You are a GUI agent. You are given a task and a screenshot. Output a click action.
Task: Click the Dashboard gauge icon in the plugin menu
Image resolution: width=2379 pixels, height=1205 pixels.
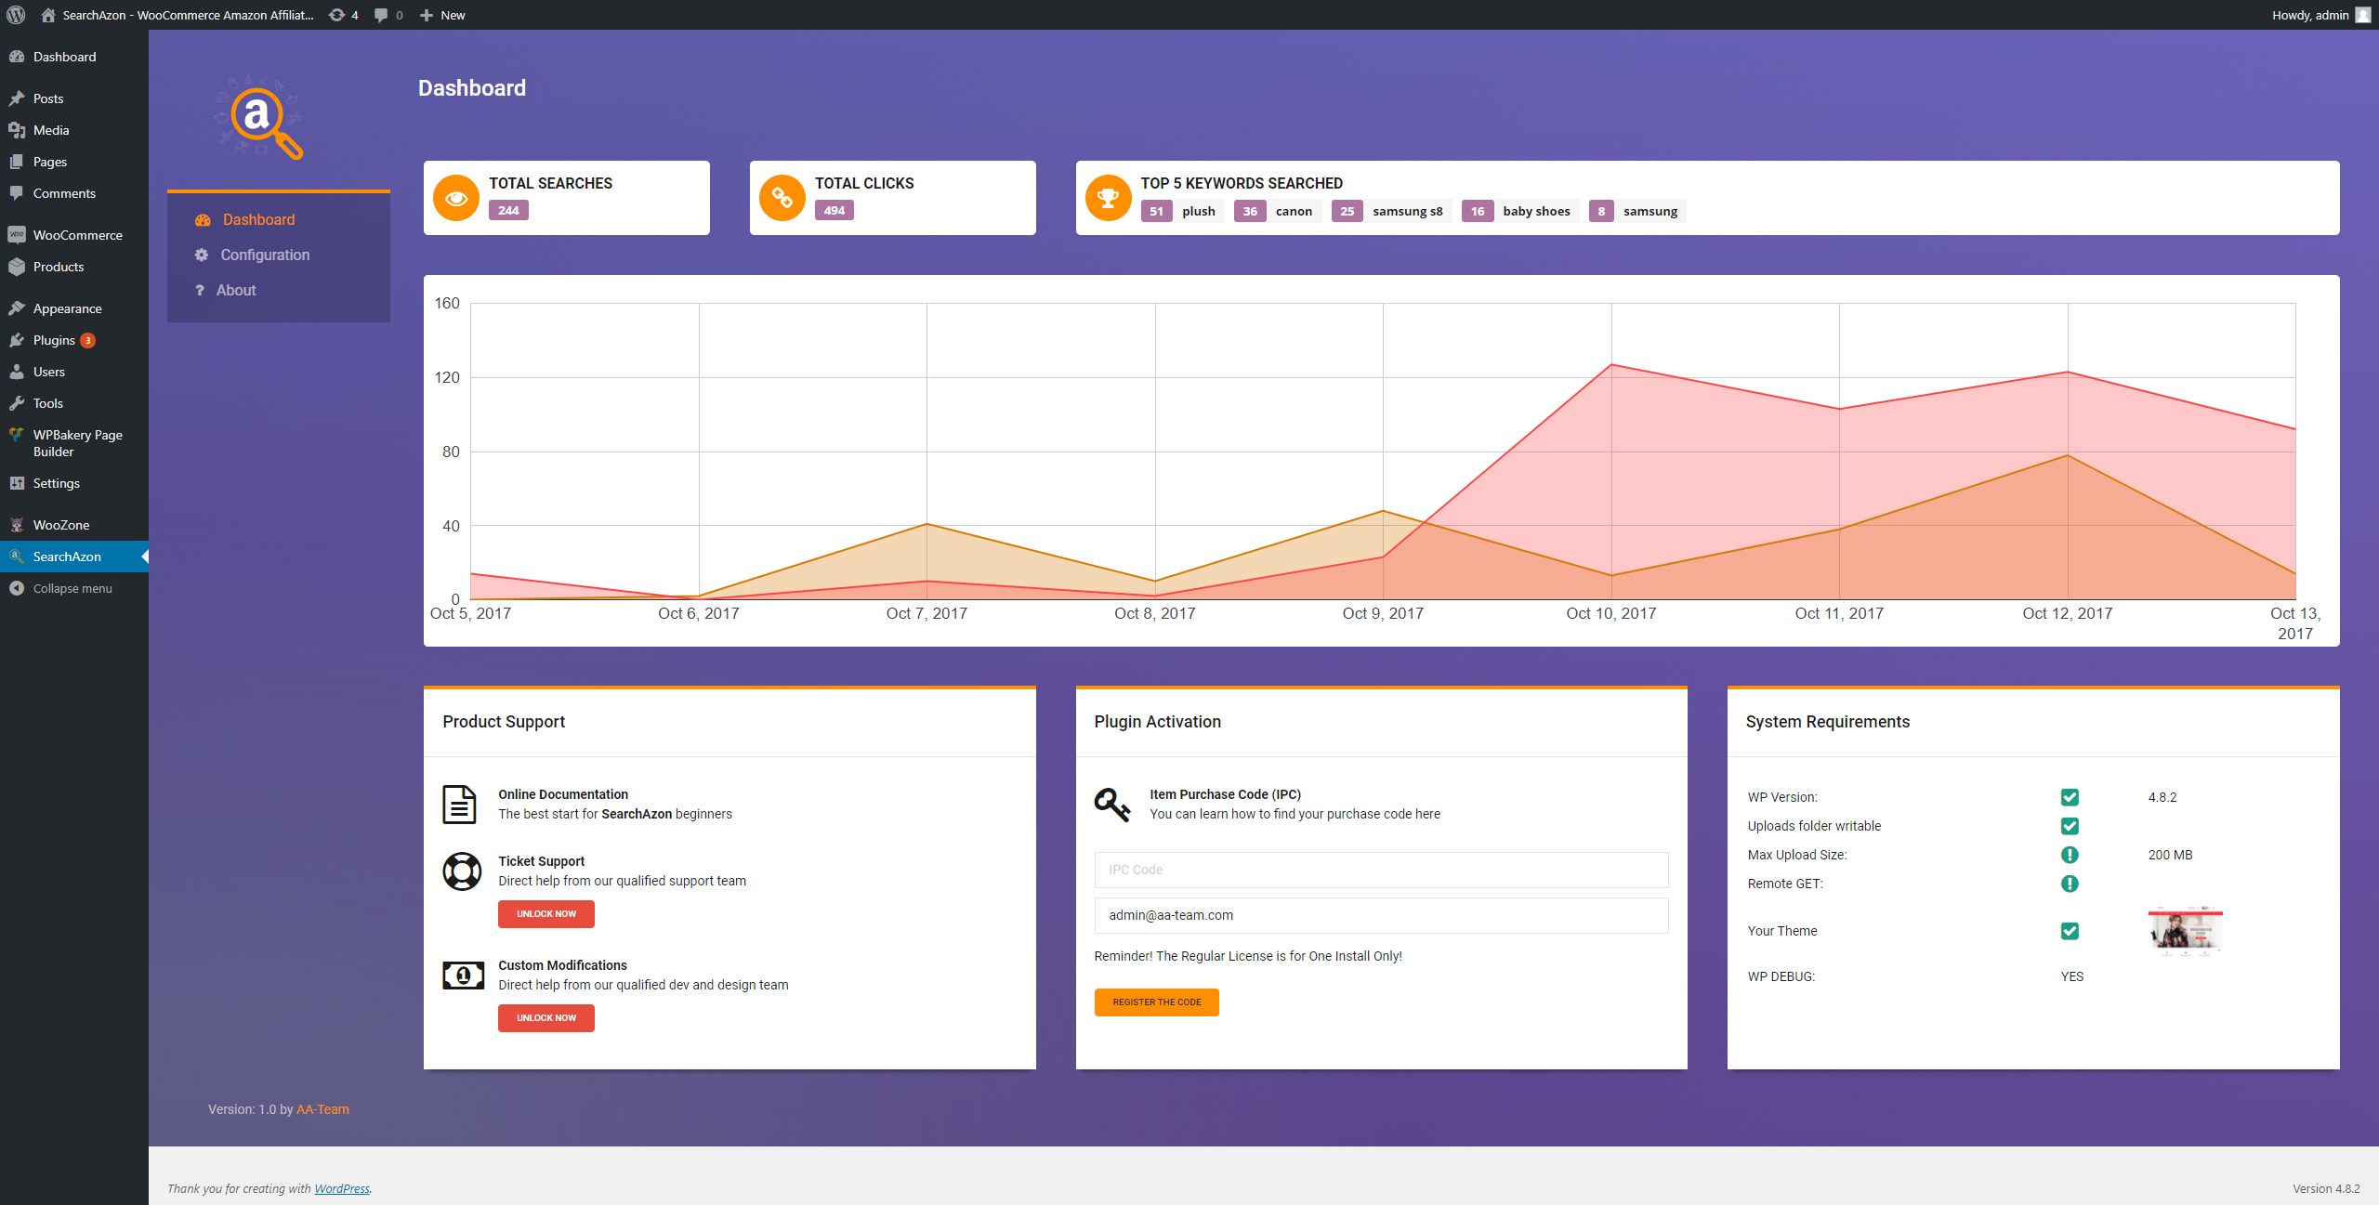tap(203, 220)
